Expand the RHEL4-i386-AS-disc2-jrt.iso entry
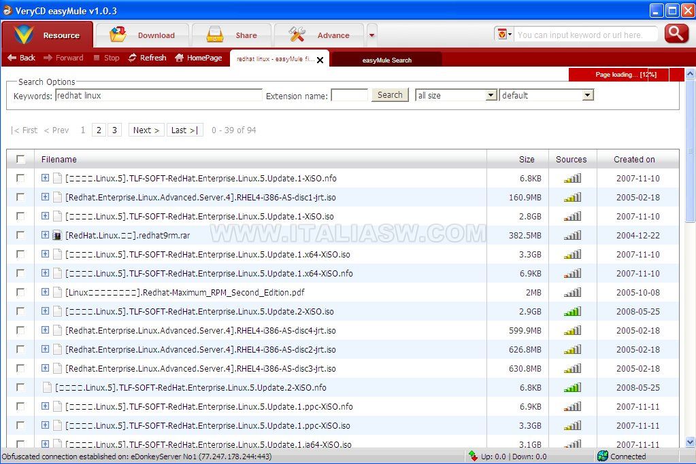 [46, 349]
